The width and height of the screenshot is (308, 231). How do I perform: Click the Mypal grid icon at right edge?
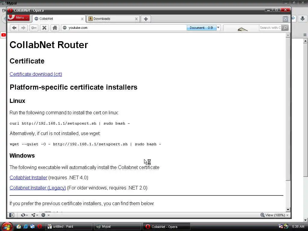tap(305, 35)
